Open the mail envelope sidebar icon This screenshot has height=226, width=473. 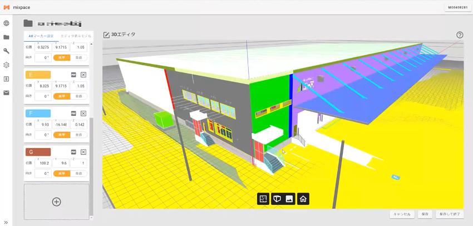(x=7, y=92)
